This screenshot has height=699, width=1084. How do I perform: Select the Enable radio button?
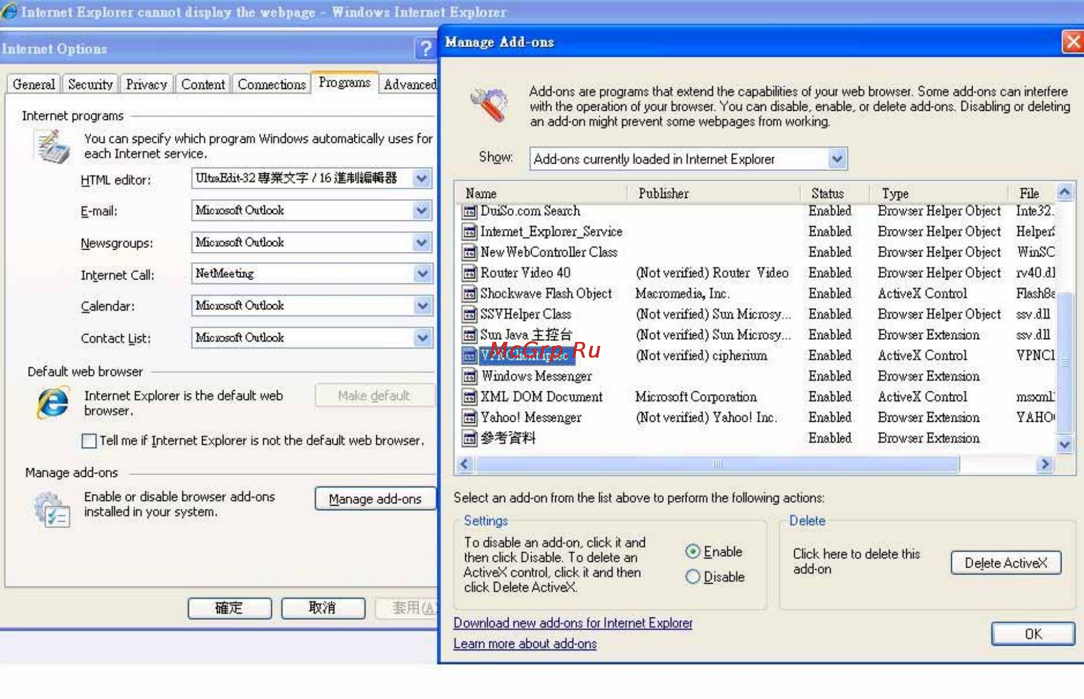click(693, 552)
